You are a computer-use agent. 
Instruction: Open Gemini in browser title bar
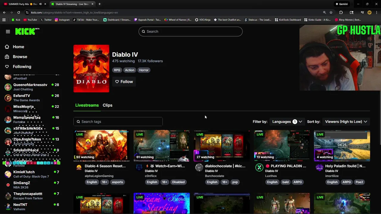pyautogui.click(x=341, y=4)
